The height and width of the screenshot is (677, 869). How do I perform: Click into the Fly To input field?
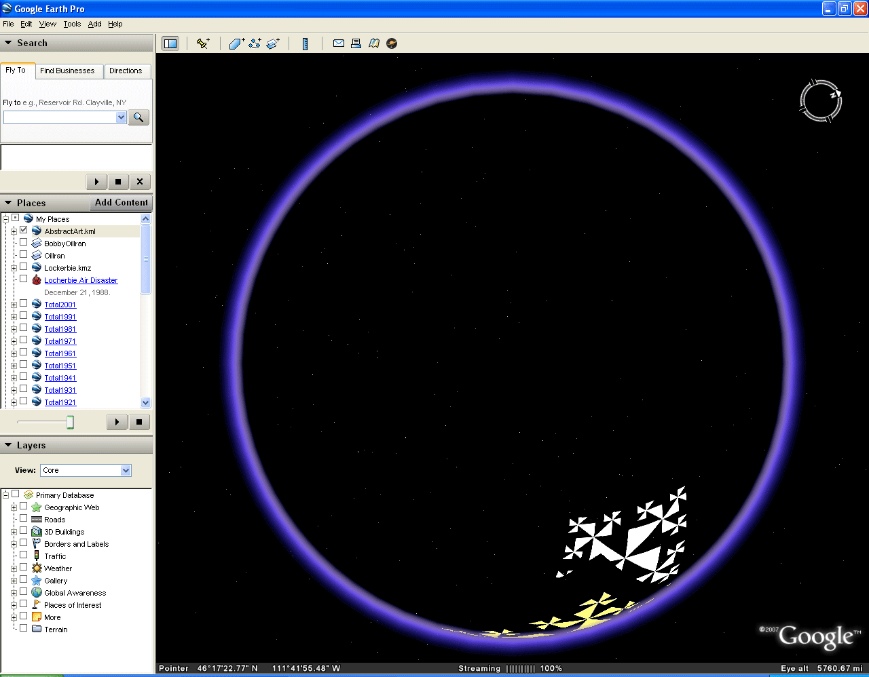tap(60, 117)
